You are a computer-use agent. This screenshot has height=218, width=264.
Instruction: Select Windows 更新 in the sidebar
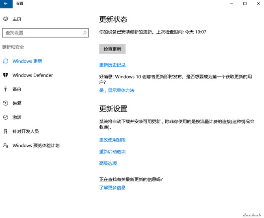[x=27, y=61]
